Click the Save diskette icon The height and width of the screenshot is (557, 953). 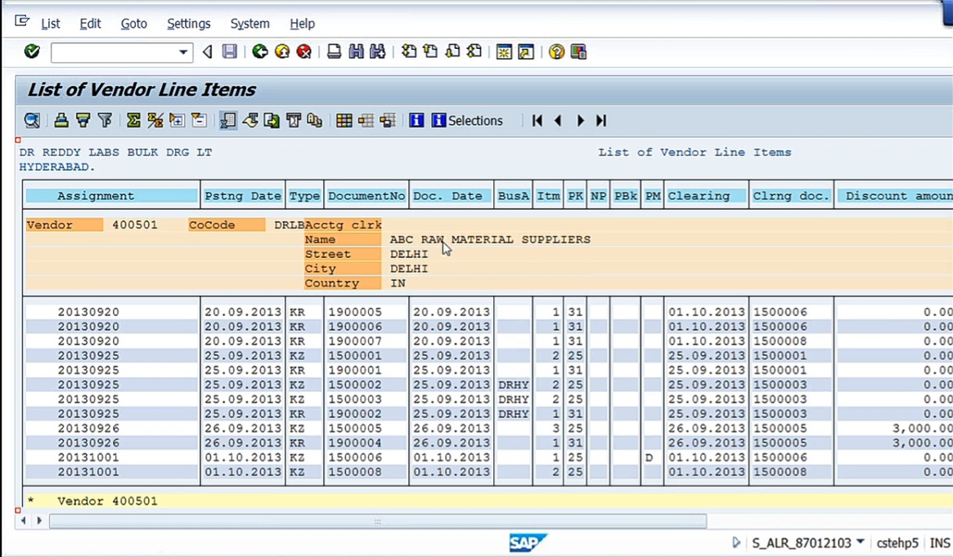229,51
